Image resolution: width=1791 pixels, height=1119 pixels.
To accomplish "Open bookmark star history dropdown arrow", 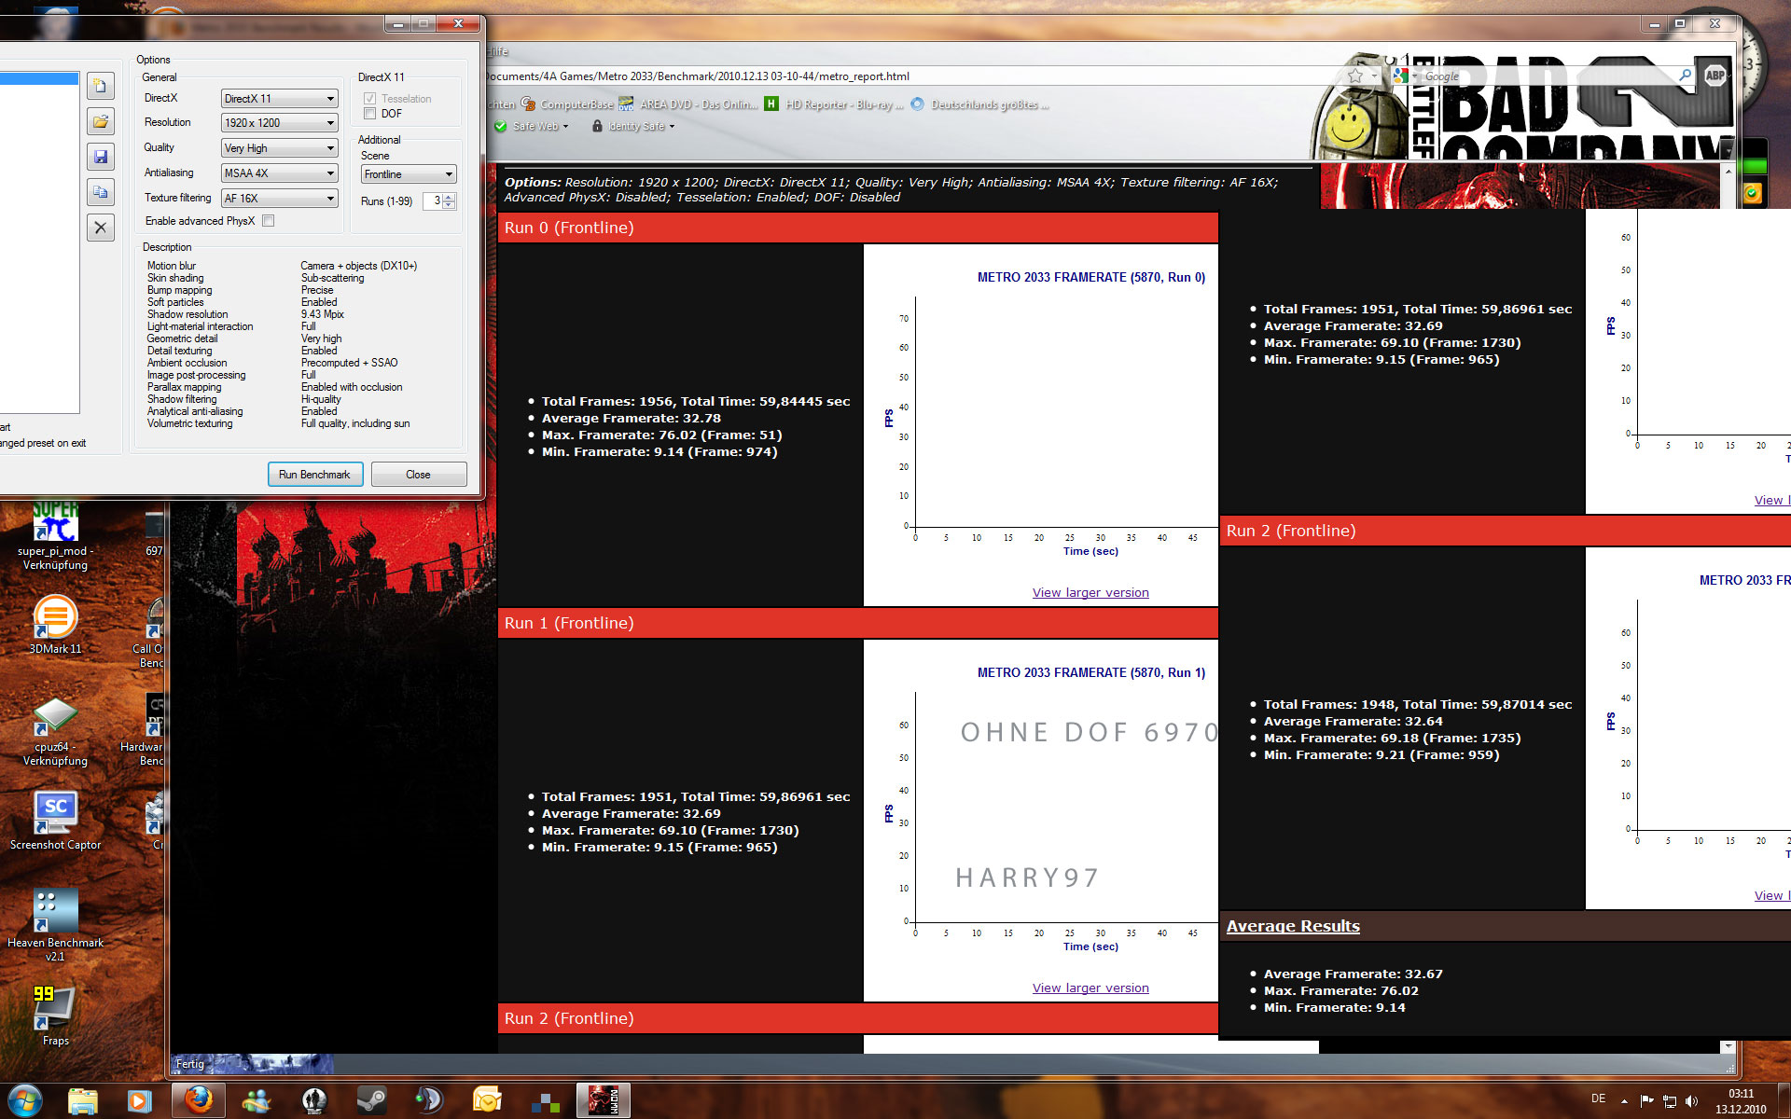I will click(x=1373, y=76).
